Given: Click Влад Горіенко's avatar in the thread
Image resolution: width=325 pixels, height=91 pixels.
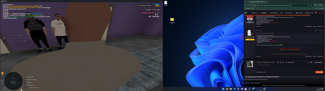Looking at the screenshot, I should 250,33.
